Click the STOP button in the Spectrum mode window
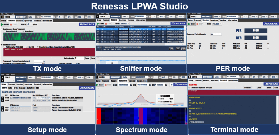Screen dimensions: 279x135 (108, 85)
